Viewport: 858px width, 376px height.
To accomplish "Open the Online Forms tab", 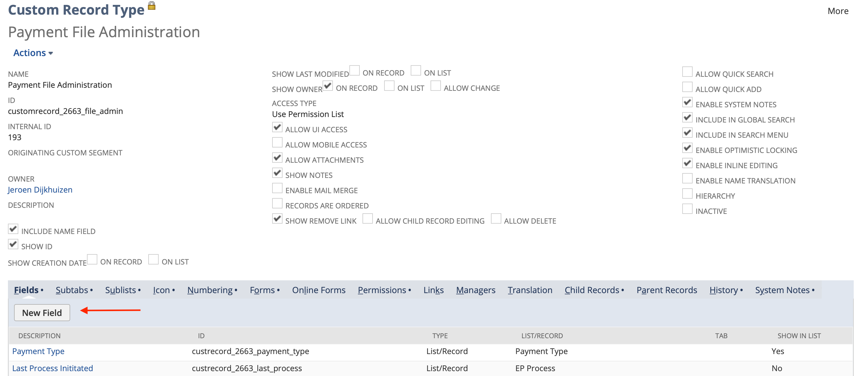I will click(319, 290).
